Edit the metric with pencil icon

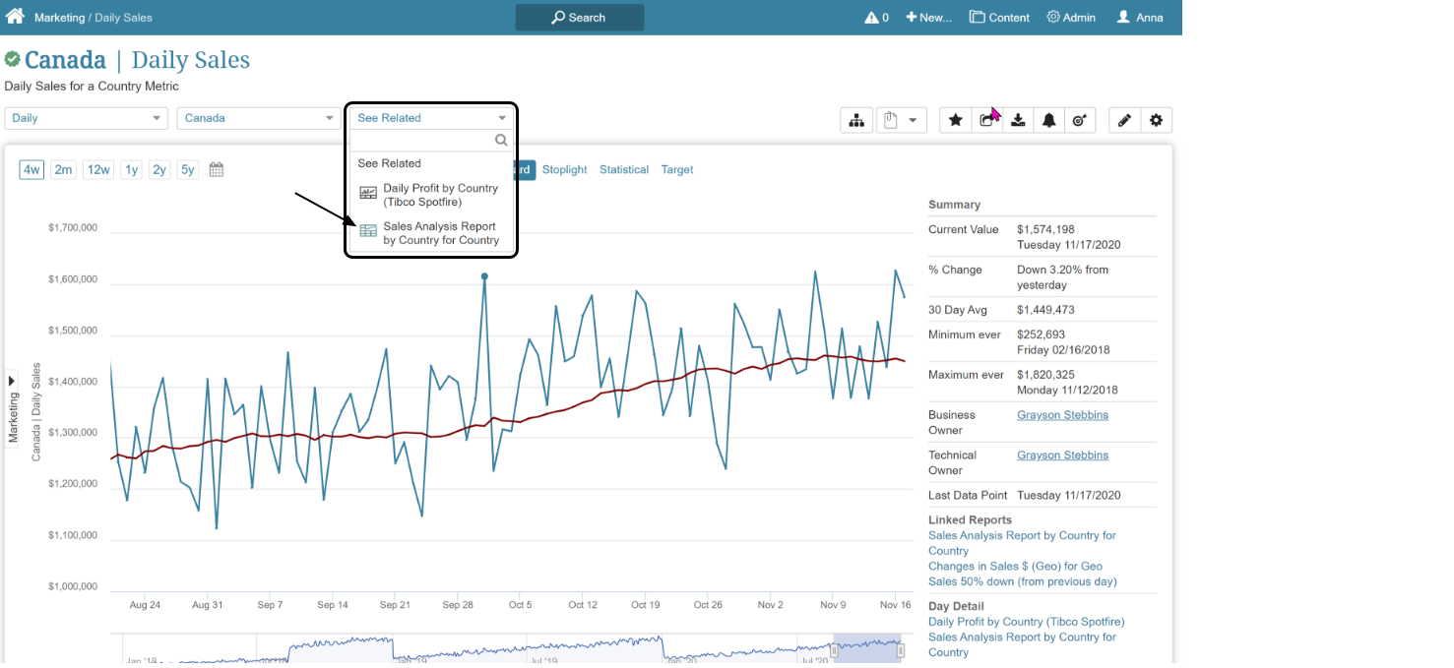(1124, 120)
